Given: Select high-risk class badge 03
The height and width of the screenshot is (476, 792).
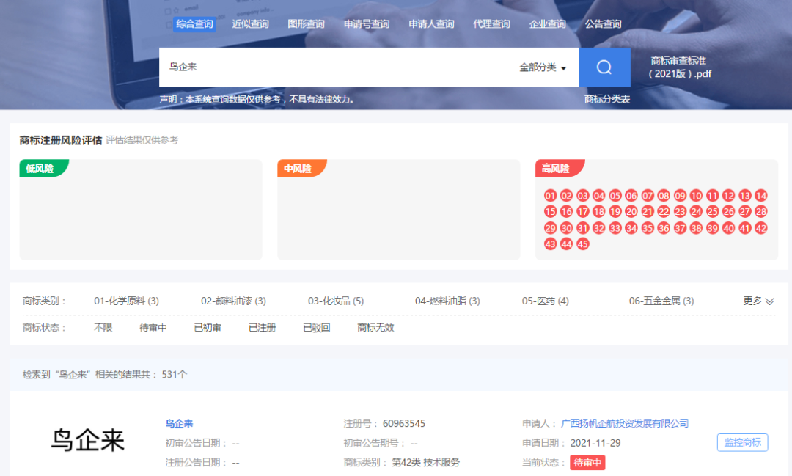Looking at the screenshot, I should pos(582,196).
